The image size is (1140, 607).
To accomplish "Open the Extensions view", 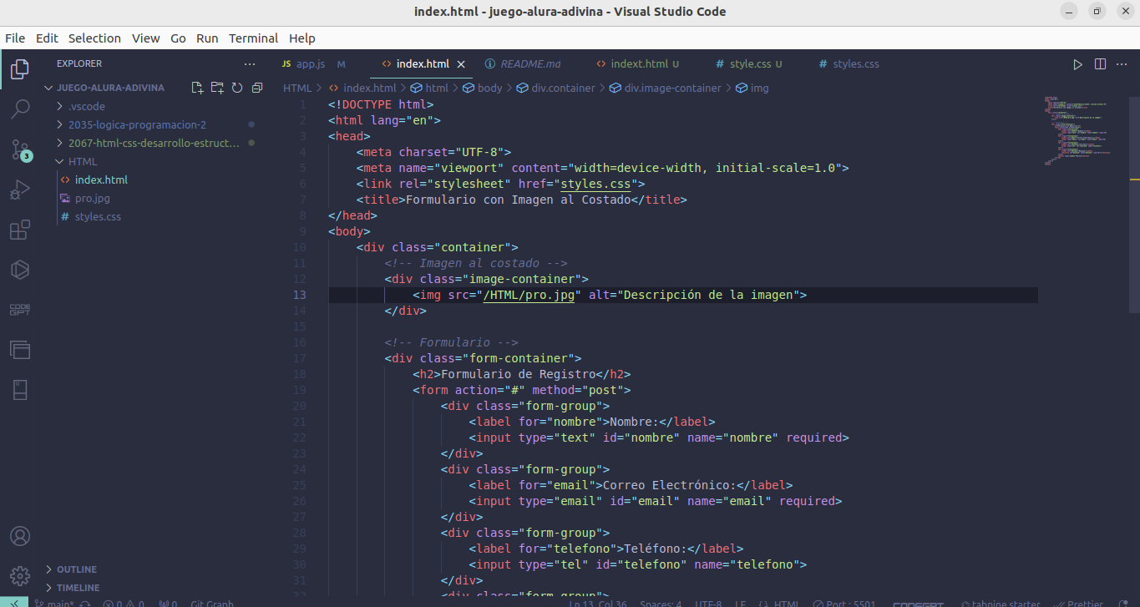I will [x=20, y=230].
